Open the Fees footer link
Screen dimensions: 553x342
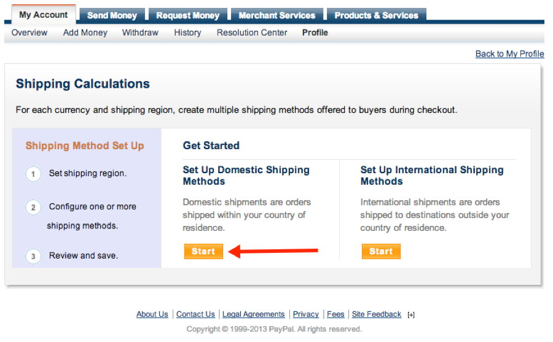pyautogui.click(x=335, y=314)
